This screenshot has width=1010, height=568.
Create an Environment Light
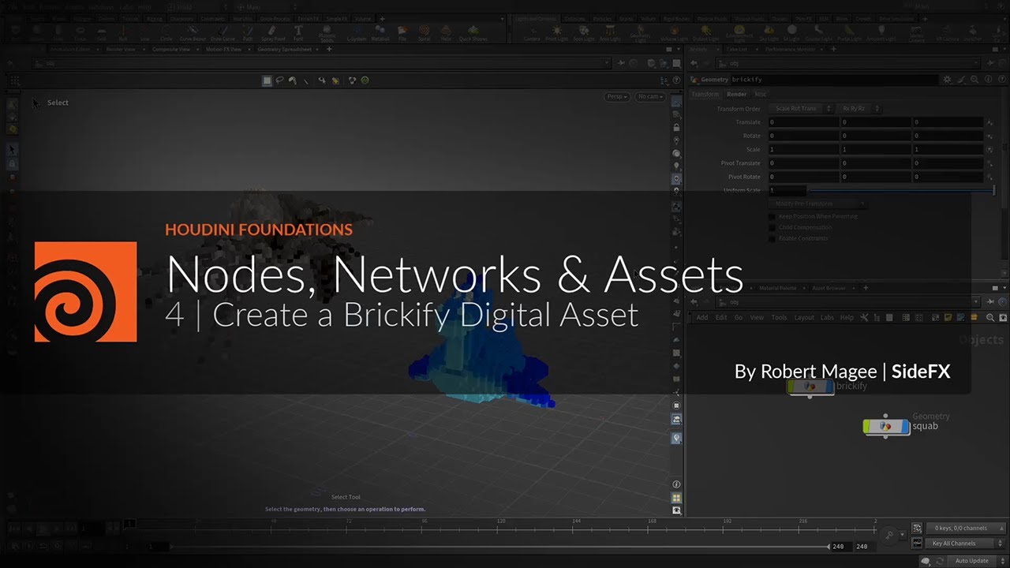[x=739, y=32]
